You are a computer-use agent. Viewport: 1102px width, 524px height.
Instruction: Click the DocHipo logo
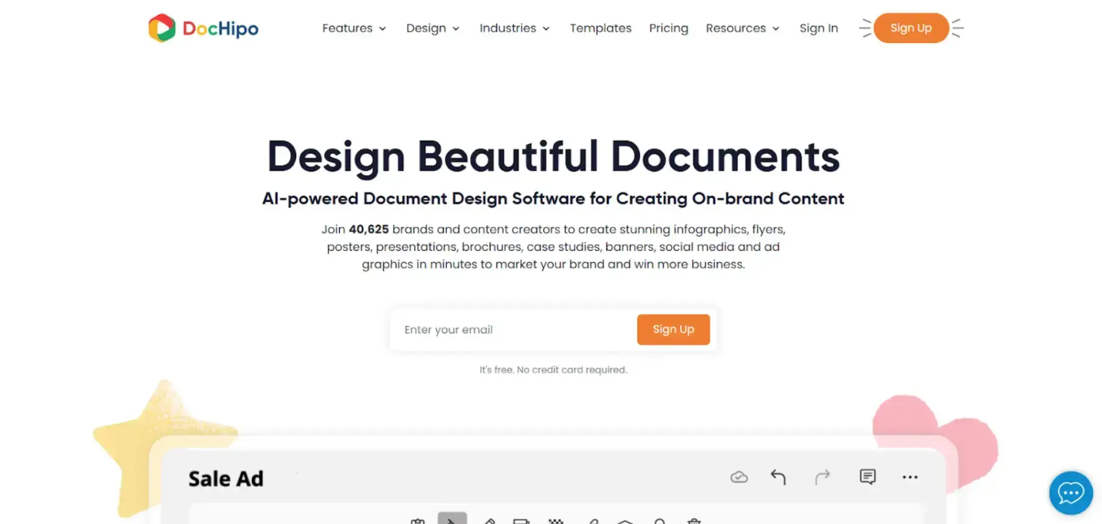pos(203,28)
